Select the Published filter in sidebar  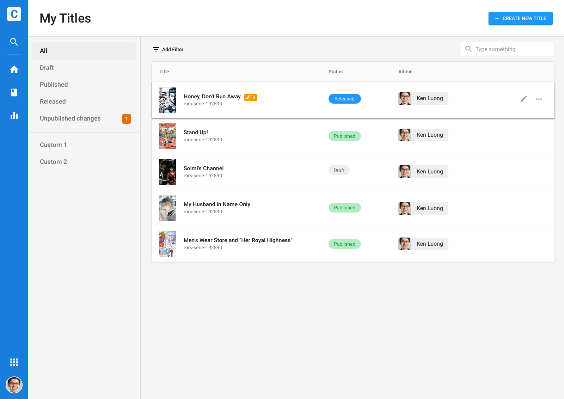[54, 85]
